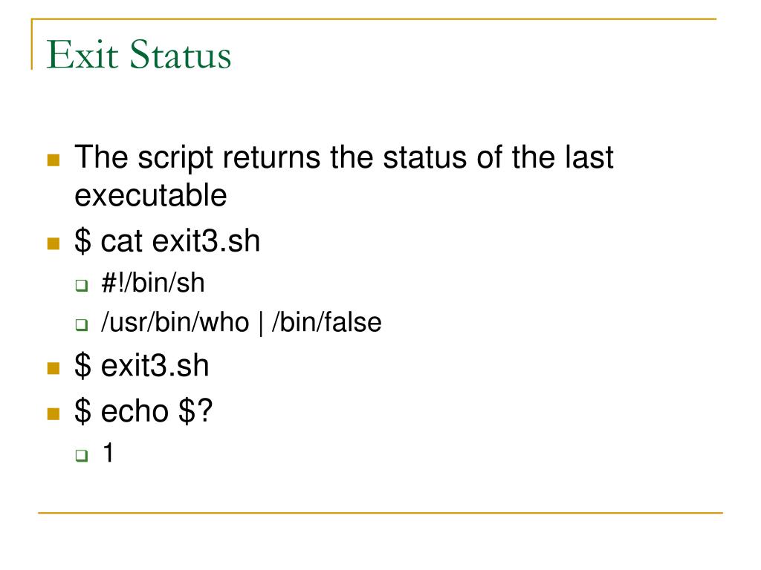Click the "/usr/bin/who" path text

pos(175,324)
